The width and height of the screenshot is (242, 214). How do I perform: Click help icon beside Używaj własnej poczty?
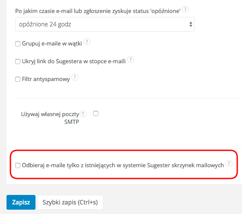tap(83, 114)
